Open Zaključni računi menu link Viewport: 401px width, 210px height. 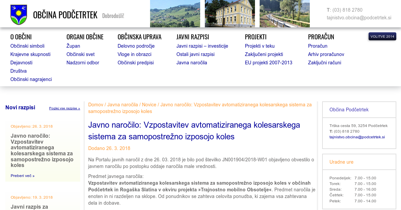click(x=324, y=63)
